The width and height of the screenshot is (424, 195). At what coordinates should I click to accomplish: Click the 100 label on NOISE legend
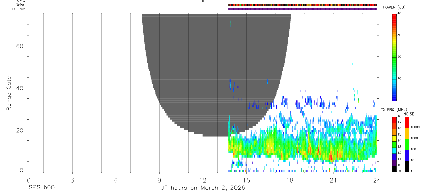414,149
